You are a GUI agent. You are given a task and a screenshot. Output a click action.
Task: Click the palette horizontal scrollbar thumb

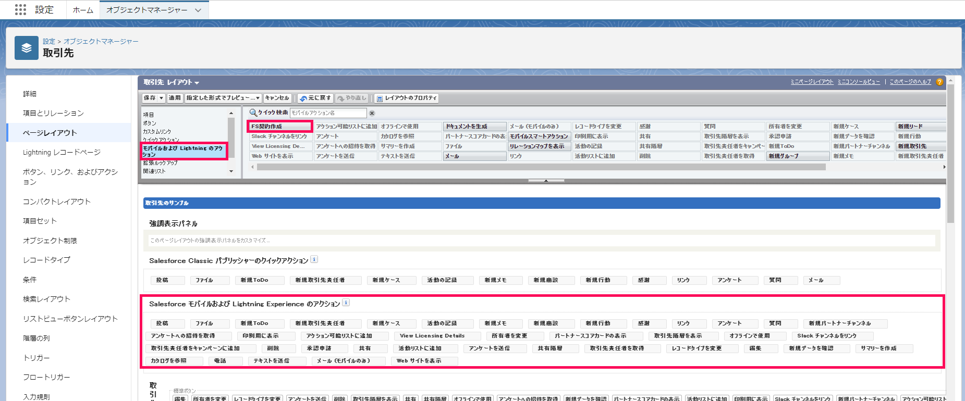pos(541,167)
